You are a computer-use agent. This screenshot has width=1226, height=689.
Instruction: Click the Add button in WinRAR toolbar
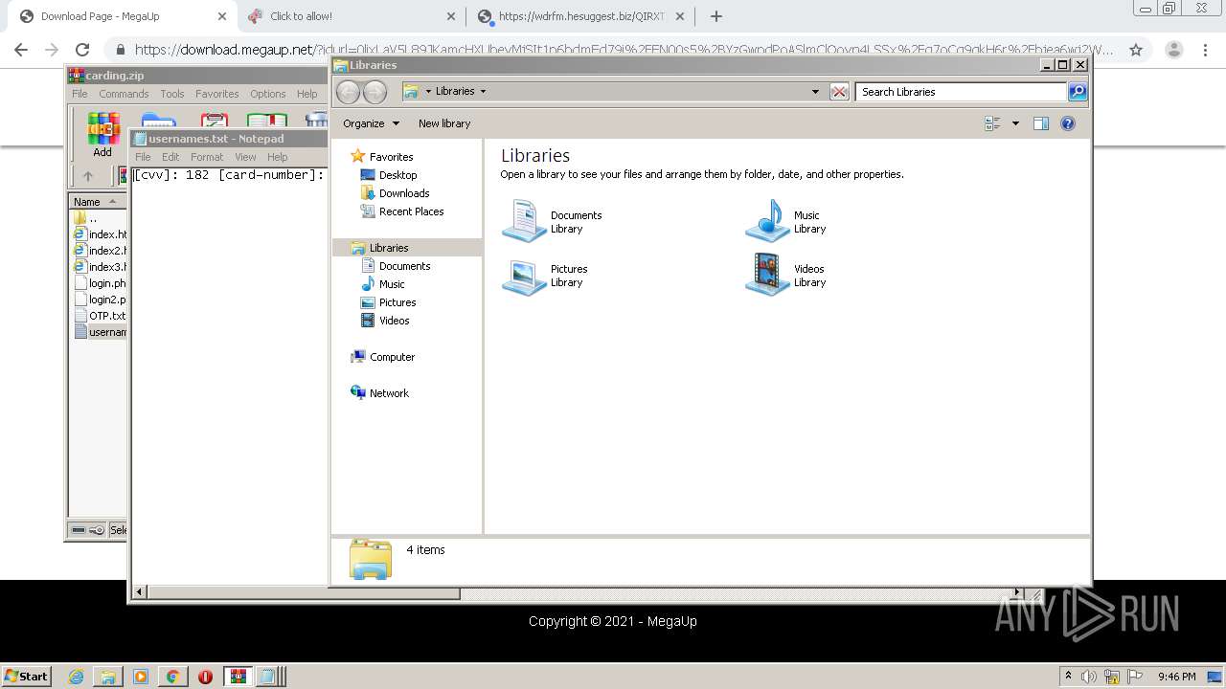point(102,134)
